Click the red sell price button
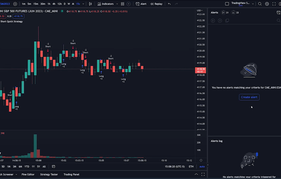The image size is (281, 179). pyautogui.click(x=3, y=16)
